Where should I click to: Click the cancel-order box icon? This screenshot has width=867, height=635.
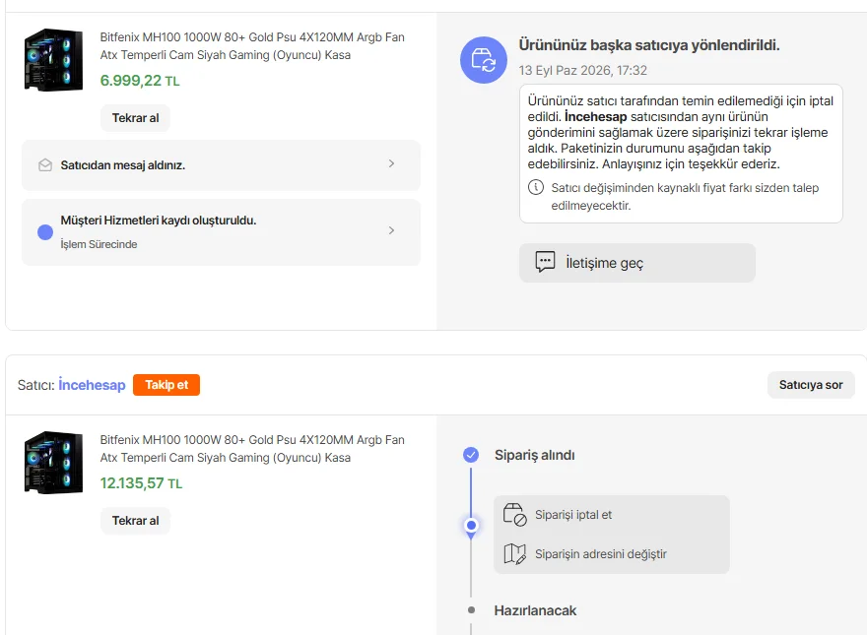pos(514,515)
